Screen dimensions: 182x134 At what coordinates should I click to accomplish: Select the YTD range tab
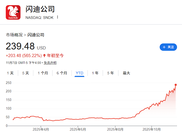click(79, 73)
